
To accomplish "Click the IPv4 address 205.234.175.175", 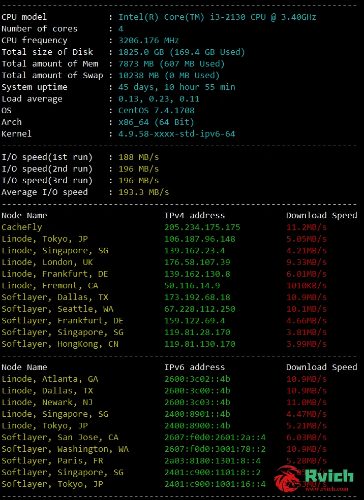I will click(x=202, y=227).
